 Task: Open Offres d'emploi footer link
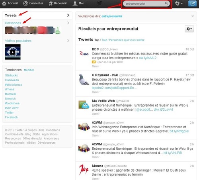click(x=33, y=139)
